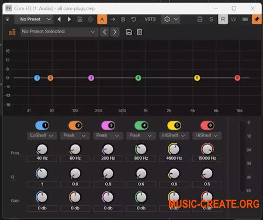The image size is (263, 220).
Task: Click the FX bypass icon at far left
Action: tap(8, 19)
